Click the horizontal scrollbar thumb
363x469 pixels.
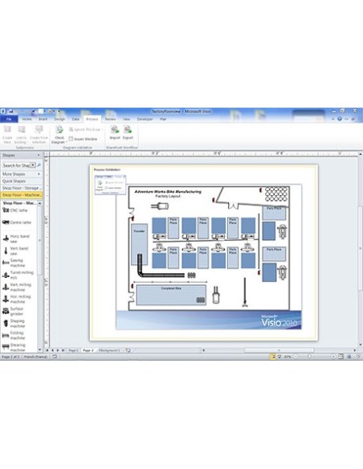tap(279, 350)
